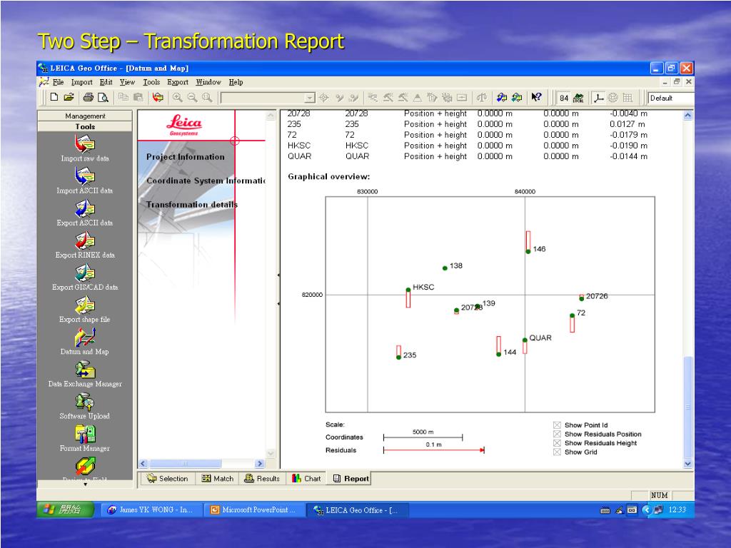Jump to the Transformation details section
The width and height of the screenshot is (731, 548).
[x=191, y=205]
